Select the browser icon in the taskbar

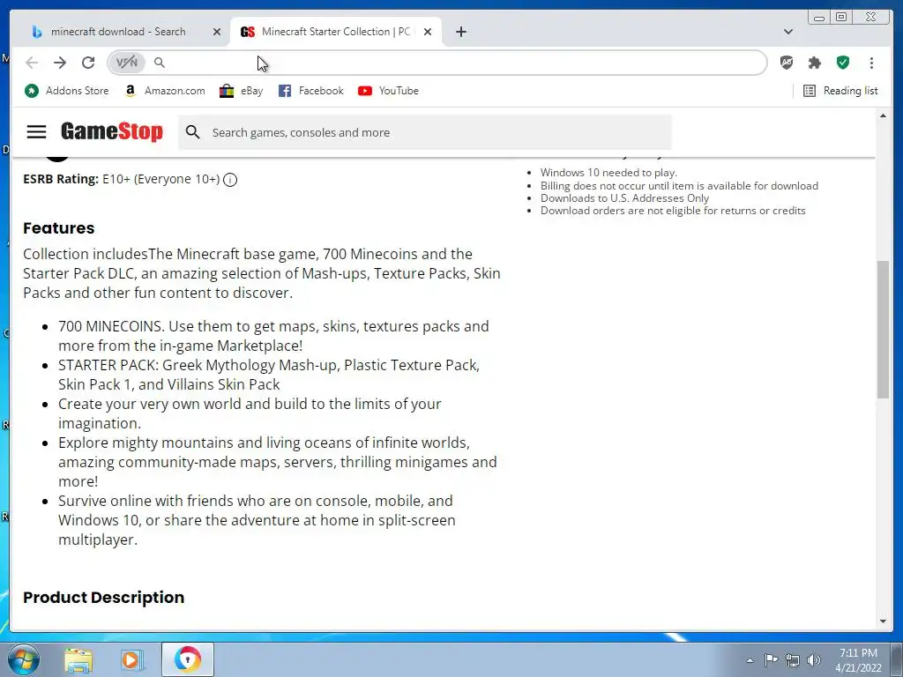pos(188,659)
